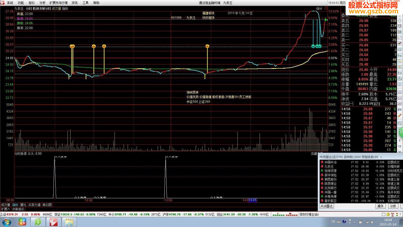This screenshot has height=227, width=403.
Task: Click the 操作 button in radar panel
Action: tap(380, 206)
